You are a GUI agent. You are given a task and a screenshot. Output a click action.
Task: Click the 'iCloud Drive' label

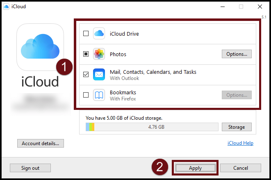pyautogui.click(x=124, y=34)
